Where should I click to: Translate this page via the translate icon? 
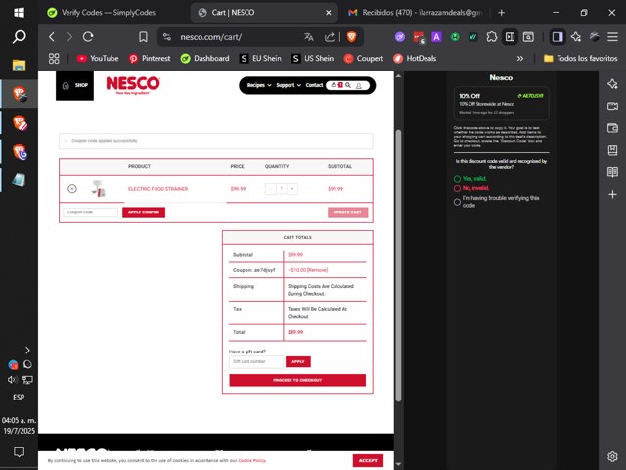point(309,37)
